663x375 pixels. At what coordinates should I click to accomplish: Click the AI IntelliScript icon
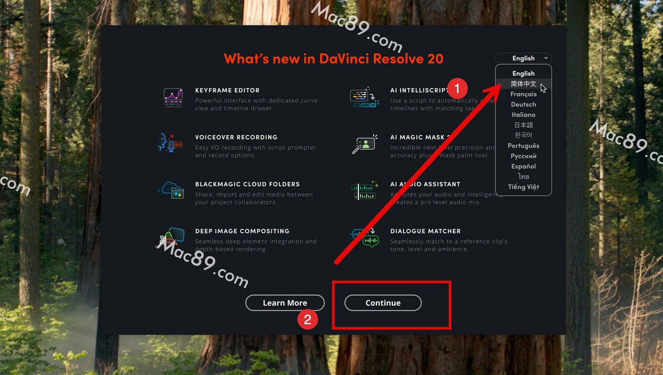click(365, 98)
